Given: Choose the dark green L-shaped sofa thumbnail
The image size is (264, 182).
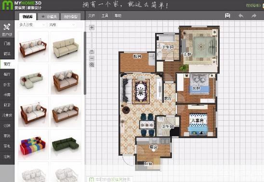Looking at the screenshot, I should click(x=66, y=144).
